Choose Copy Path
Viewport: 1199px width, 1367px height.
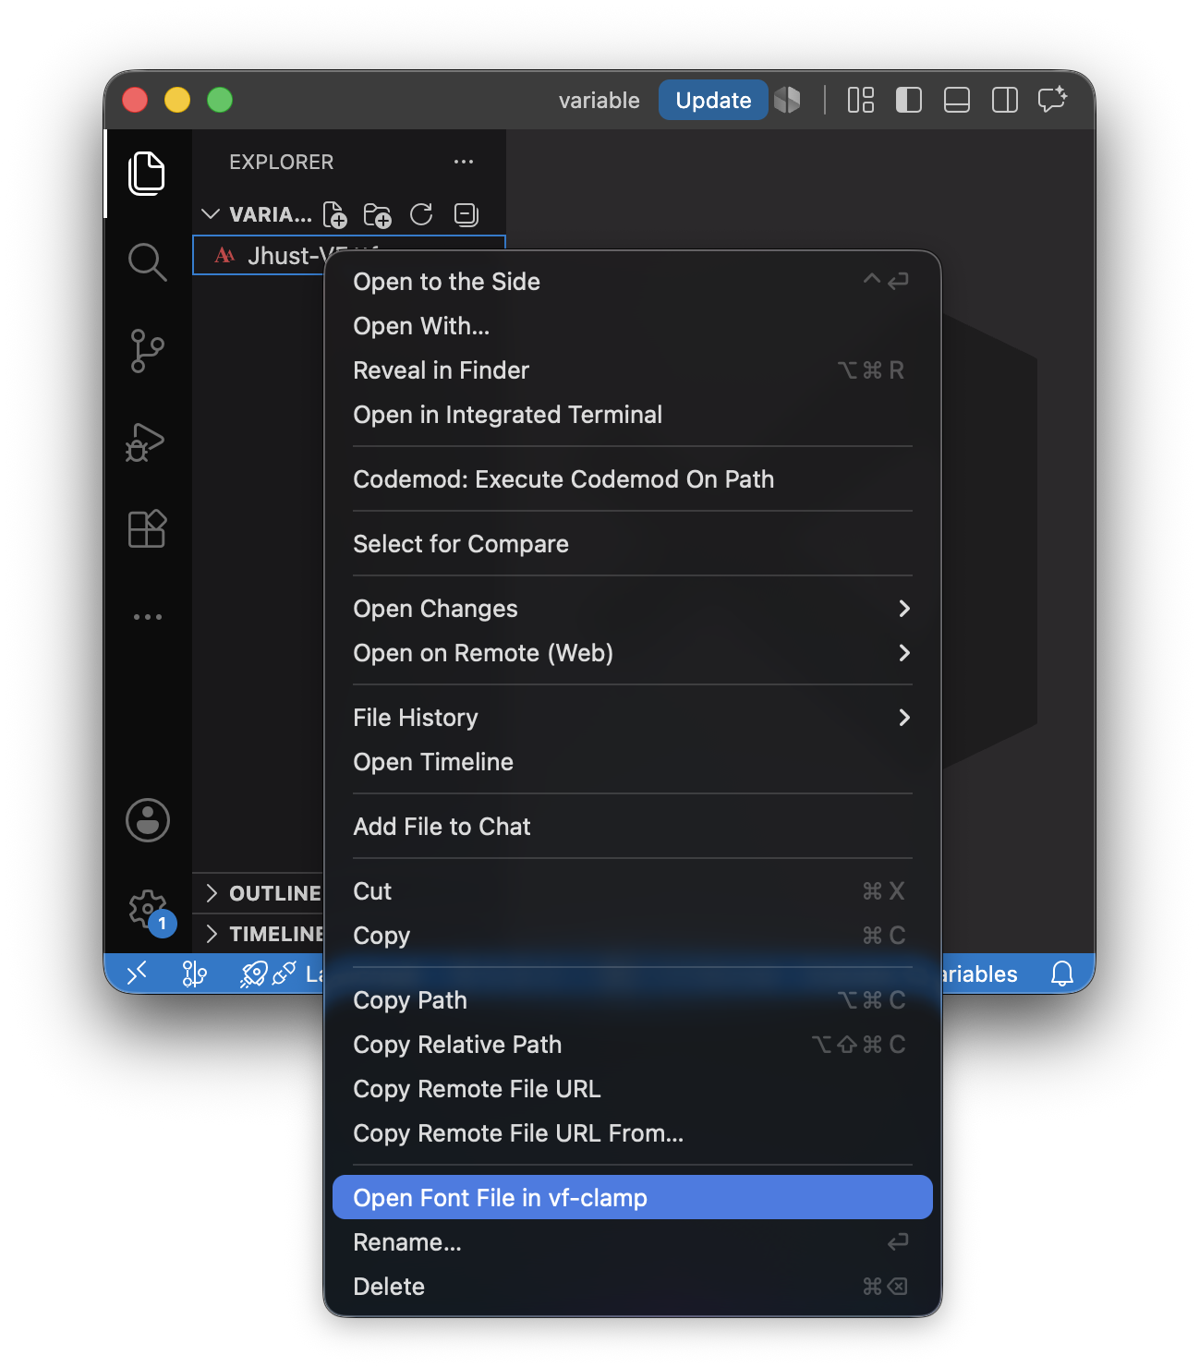pyautogui.click(x=633, y=999)
